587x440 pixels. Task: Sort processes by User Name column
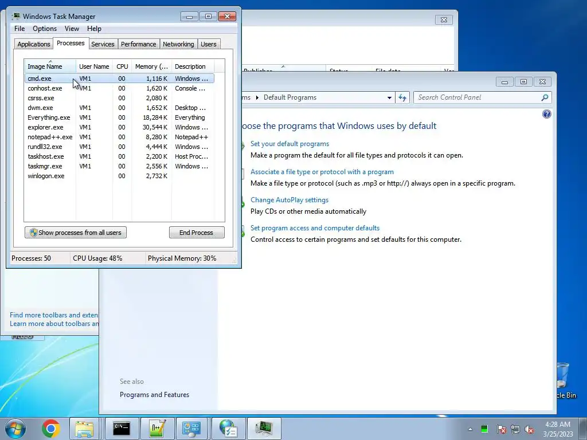(x=94, y=66)
